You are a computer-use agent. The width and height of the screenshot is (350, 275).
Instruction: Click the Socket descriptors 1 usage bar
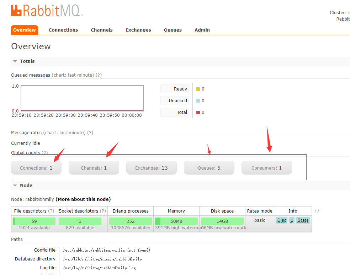80,221
